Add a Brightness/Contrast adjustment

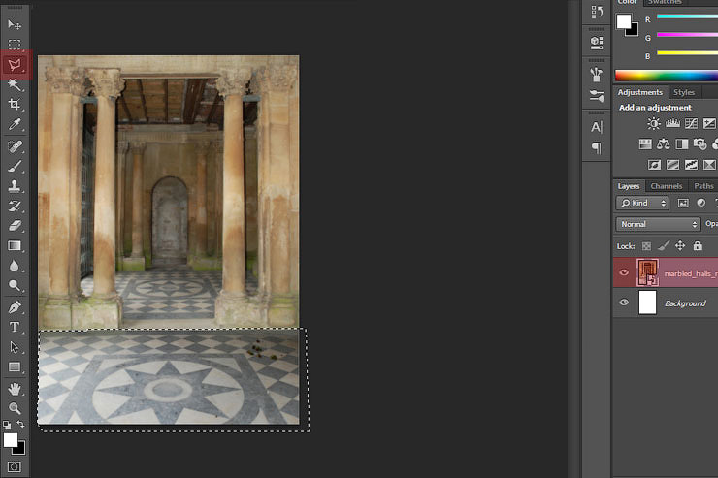pyautogui.click(x=654, y=124)
